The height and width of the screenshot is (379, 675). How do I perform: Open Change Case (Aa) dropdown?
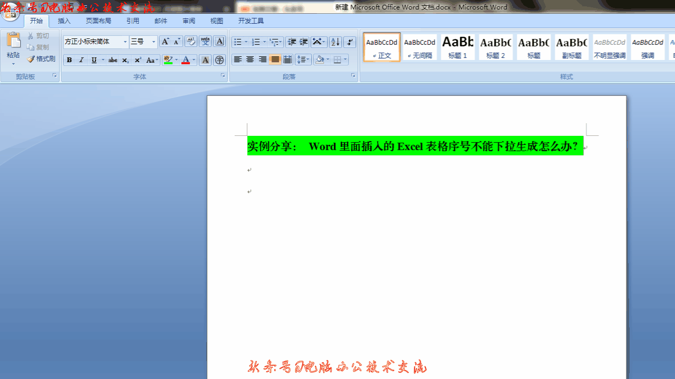(152, 60)
